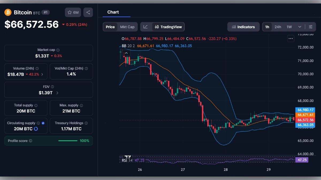Switch chart to Mkt Cap view
The image size is (321, 180).
[127, 27]
